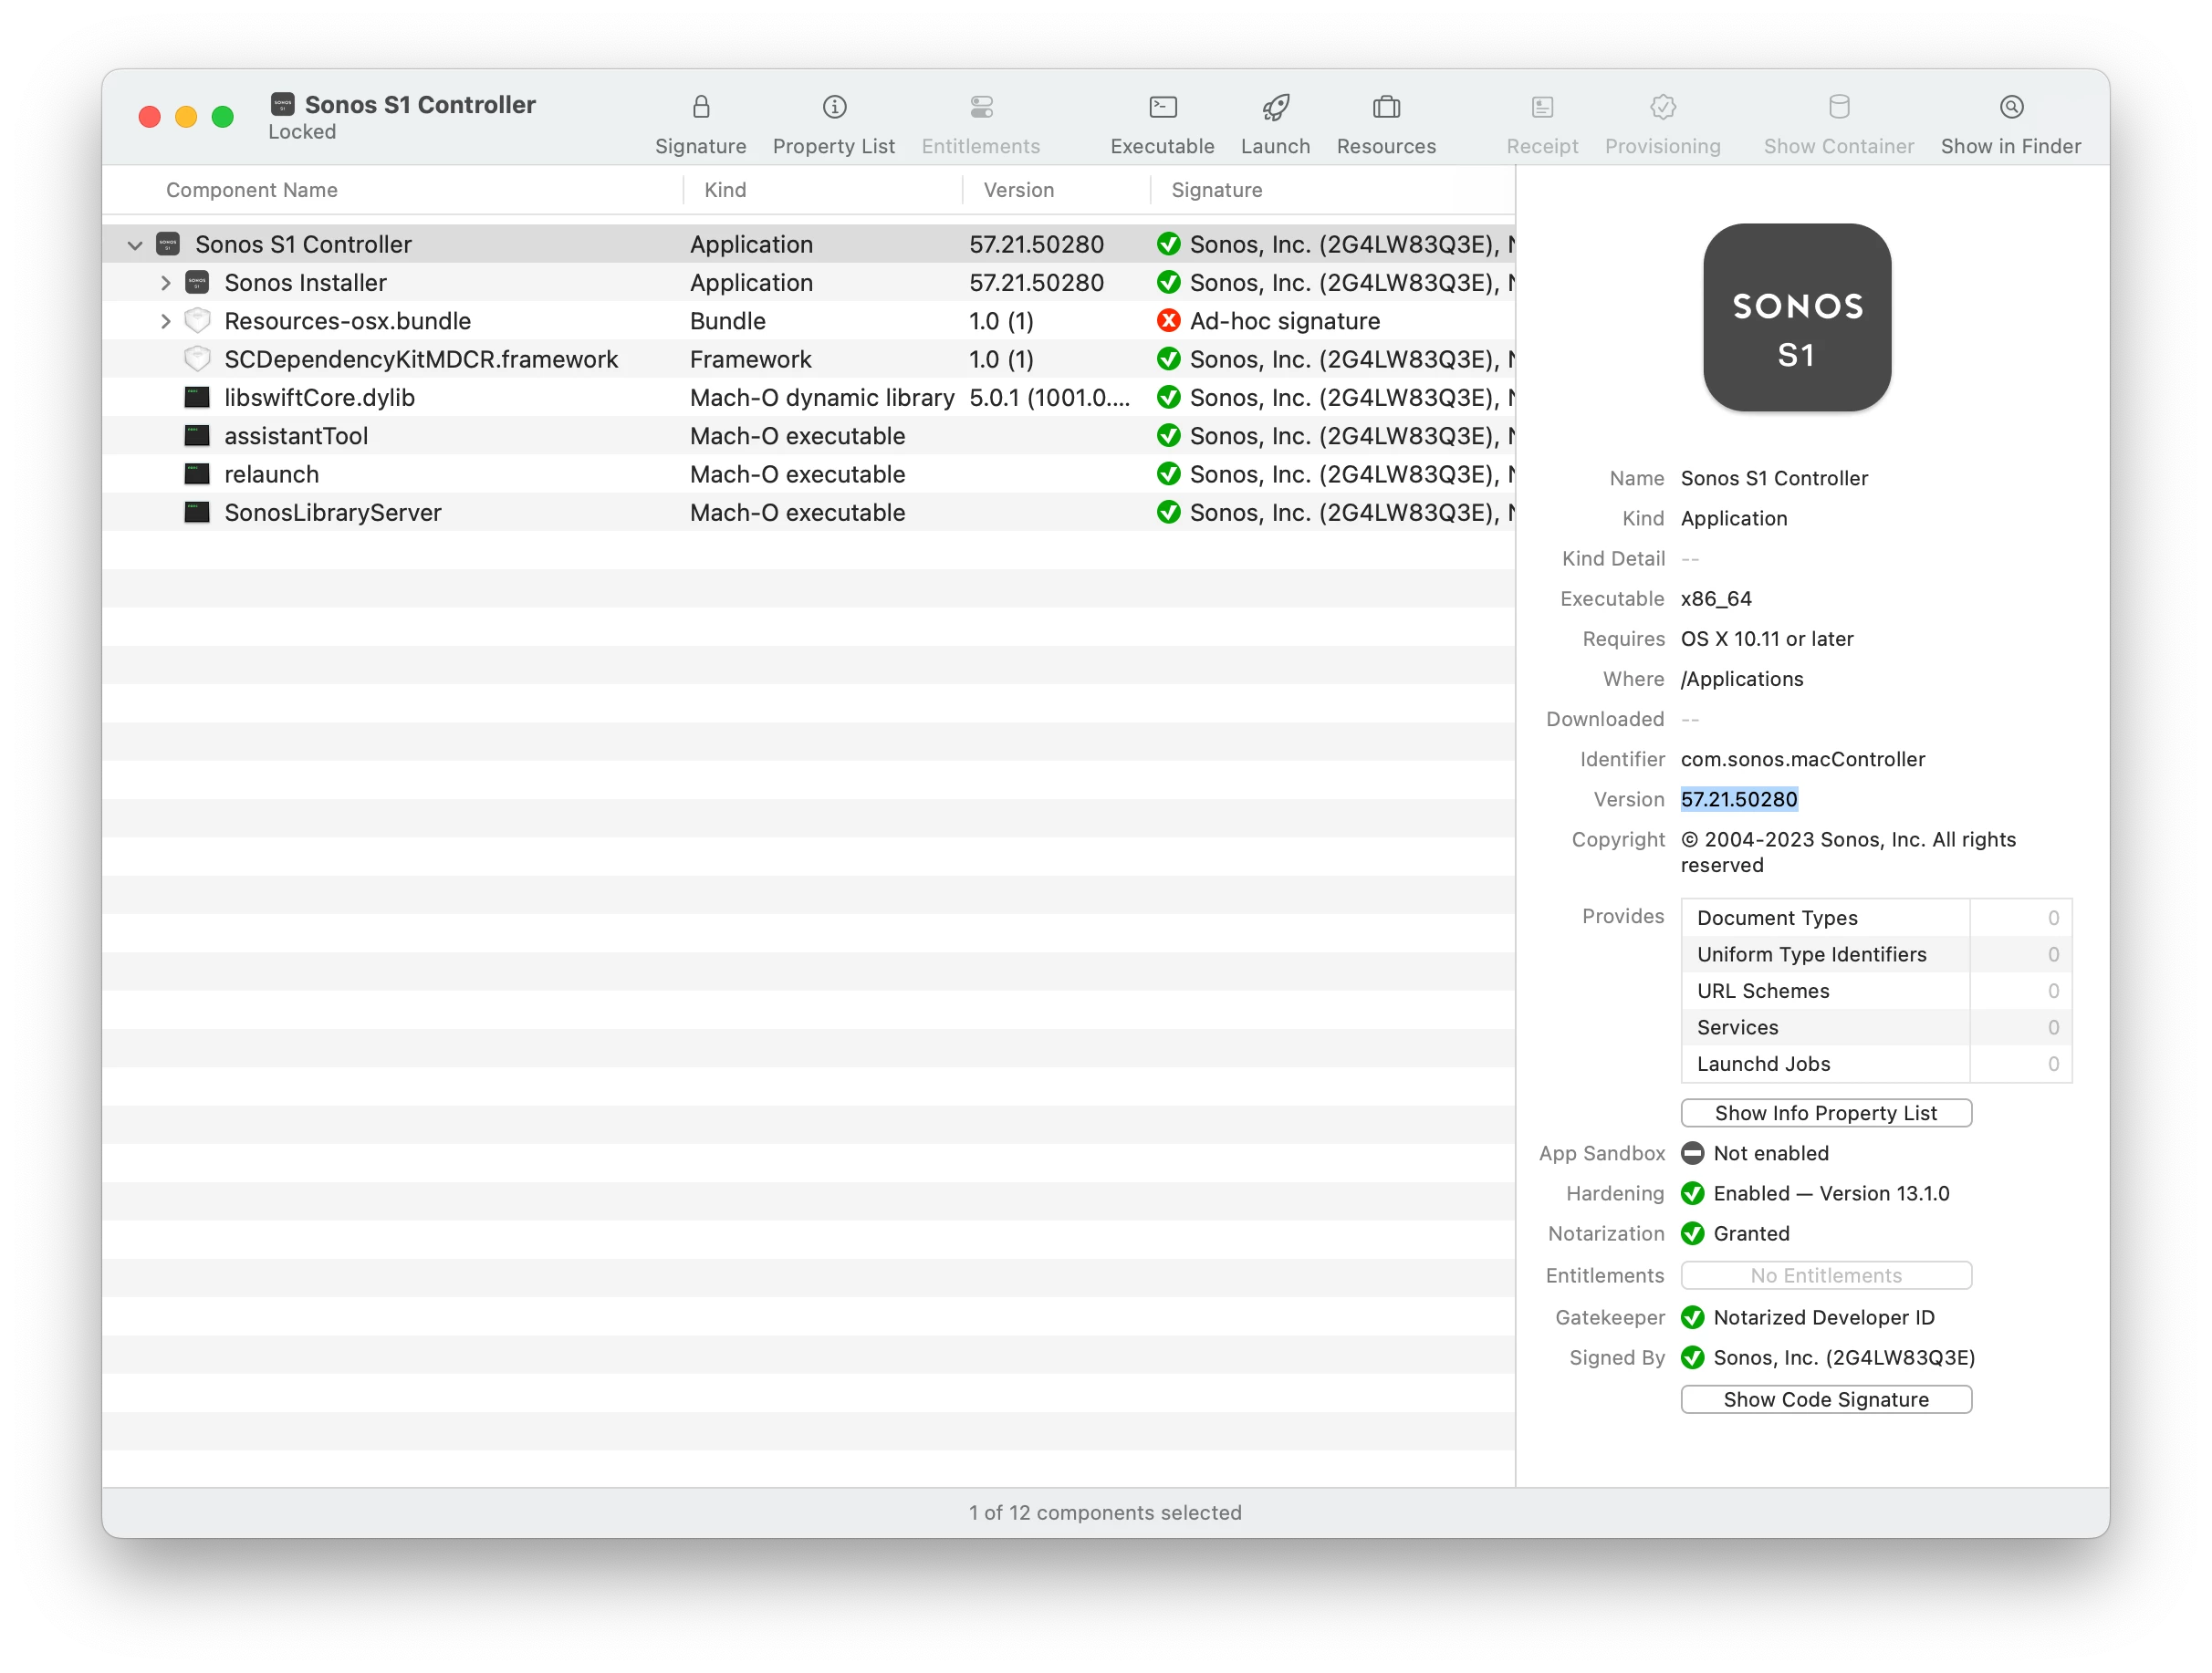Select the assistantTool executable row
This screenshot has height=1673, width=2212.
point(808,436)
